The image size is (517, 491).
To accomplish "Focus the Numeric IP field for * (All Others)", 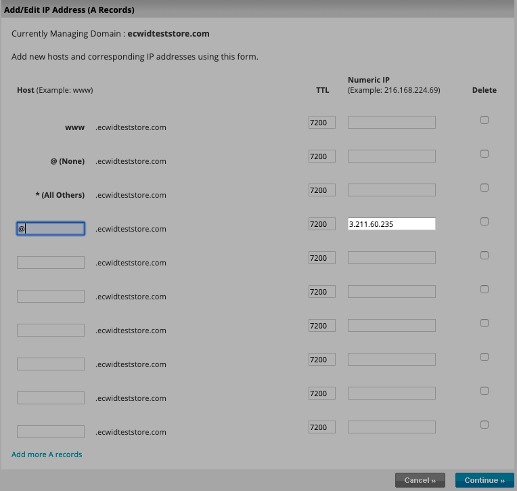I will tap(391, 190).
